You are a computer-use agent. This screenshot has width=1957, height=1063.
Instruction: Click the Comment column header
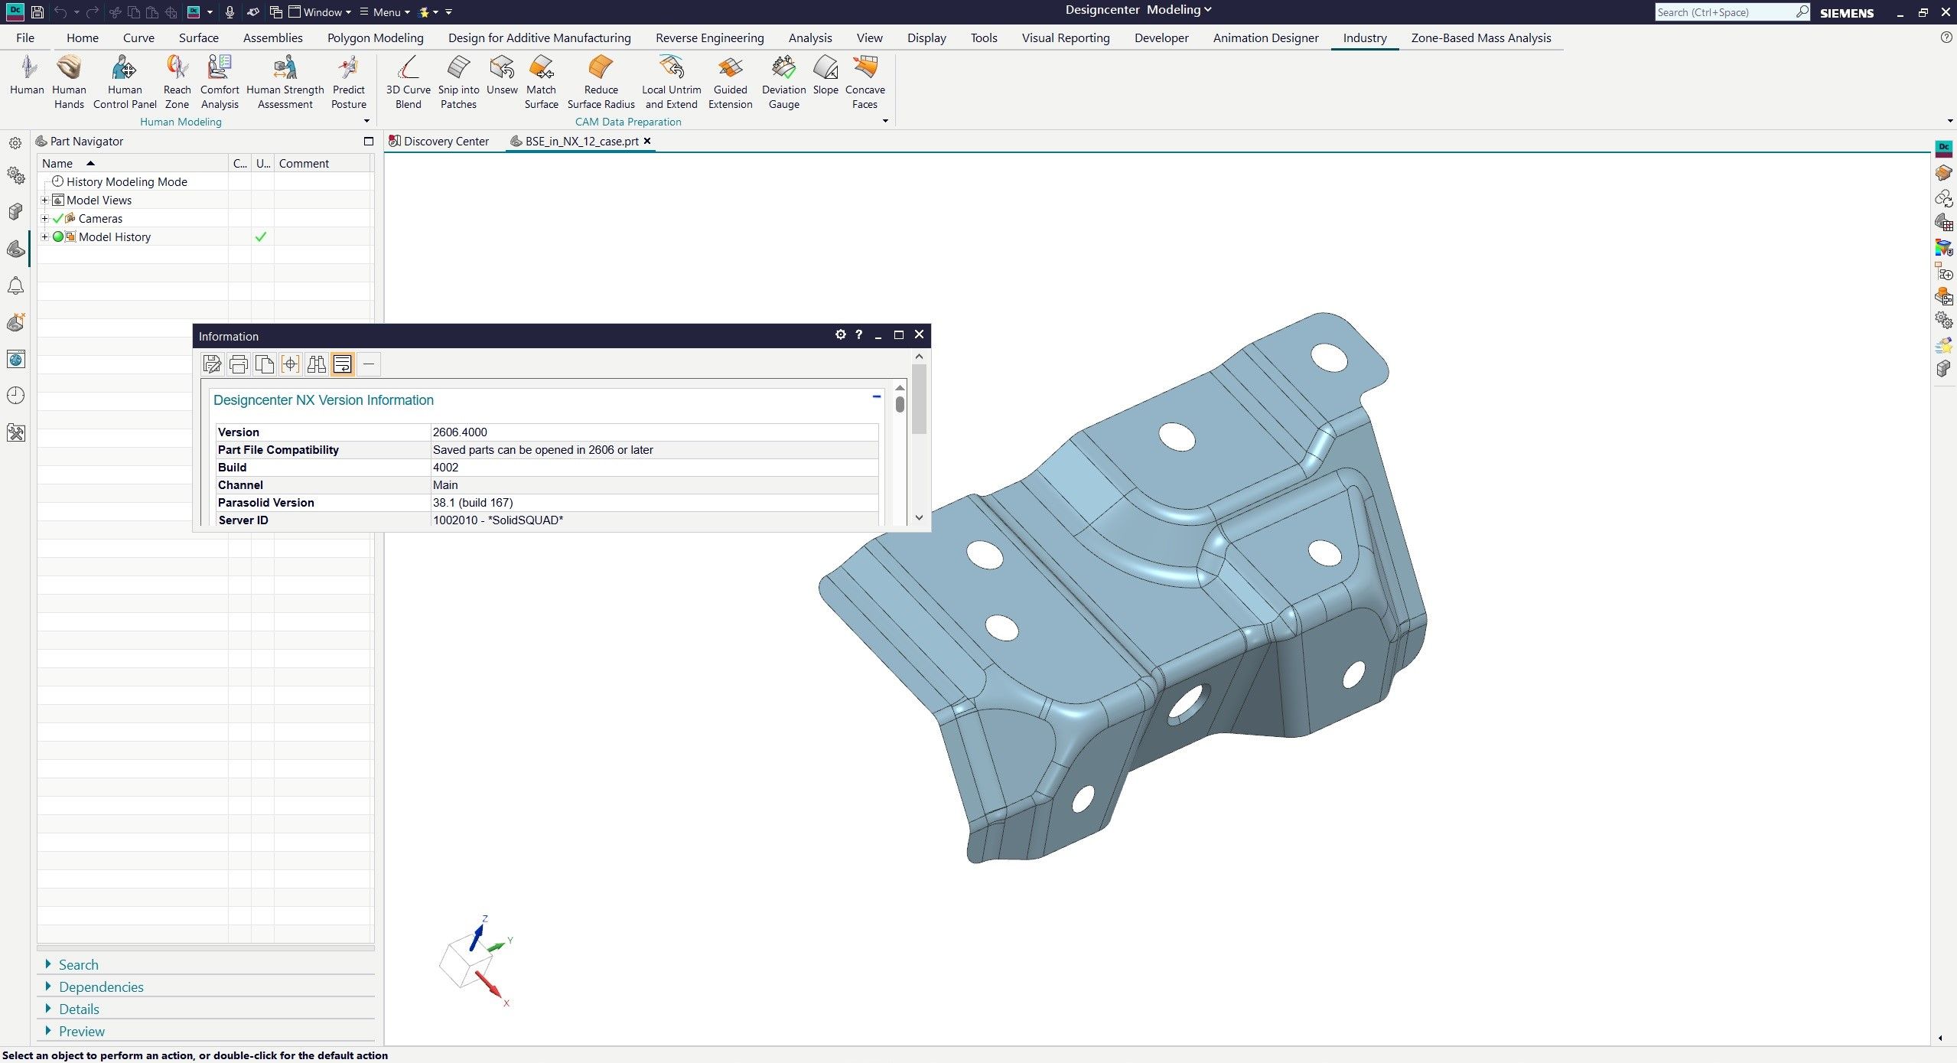pyautogui.click(x=323, y=163)
